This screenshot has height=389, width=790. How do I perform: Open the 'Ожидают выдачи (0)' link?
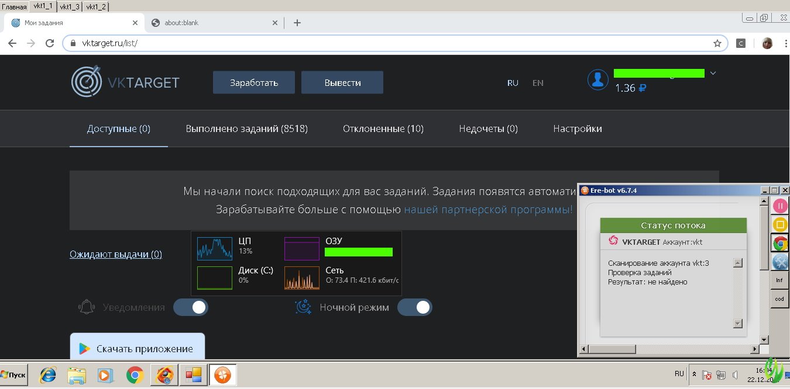tap(116, 254)
